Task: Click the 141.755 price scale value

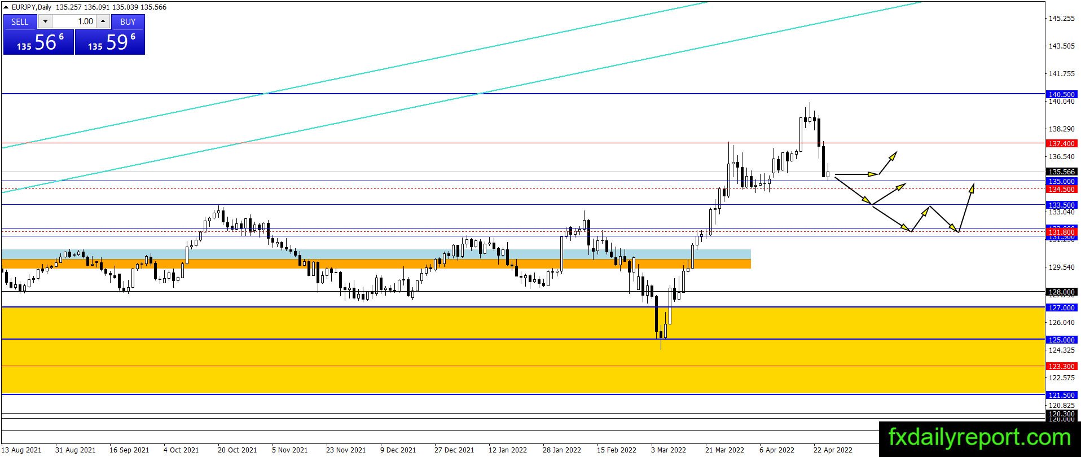Action: [x=1062, y=74]
